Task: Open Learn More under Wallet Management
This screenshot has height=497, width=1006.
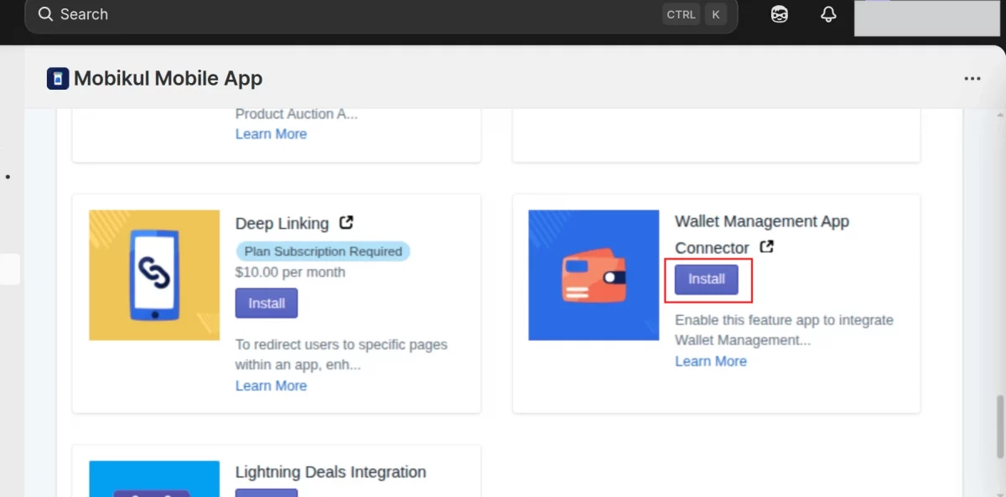Action: (x=710, y=361)
